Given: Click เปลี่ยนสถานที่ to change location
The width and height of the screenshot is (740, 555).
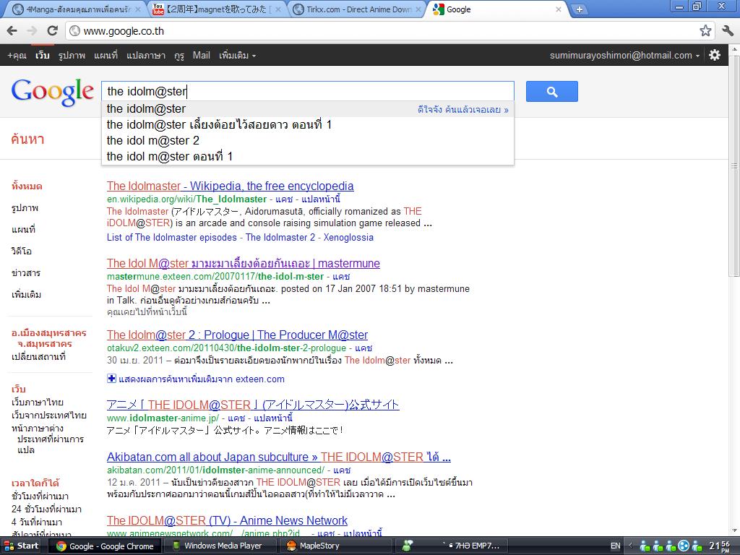Looking at the screenshot, I should tap(38, 357).
